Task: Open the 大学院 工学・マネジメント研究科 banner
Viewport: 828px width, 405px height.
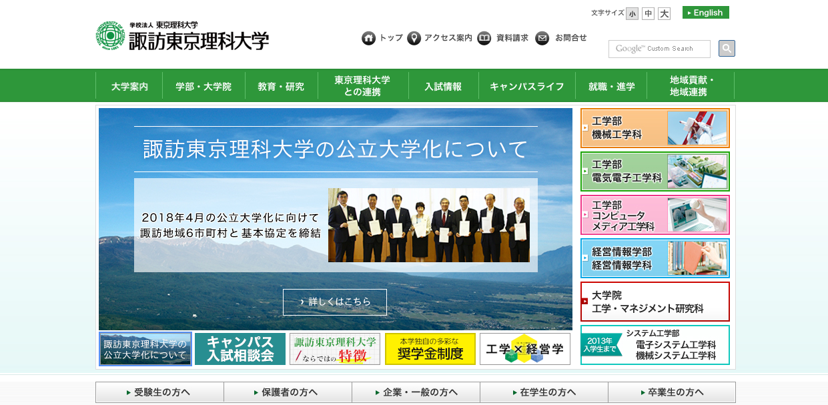Action: (x=655, y=302)
